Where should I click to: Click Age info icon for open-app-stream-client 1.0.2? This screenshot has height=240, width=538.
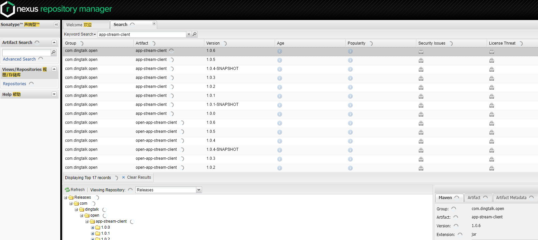pos(280,168)
